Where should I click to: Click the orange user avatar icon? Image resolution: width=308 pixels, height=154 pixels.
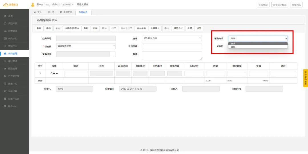pos(33,5)
